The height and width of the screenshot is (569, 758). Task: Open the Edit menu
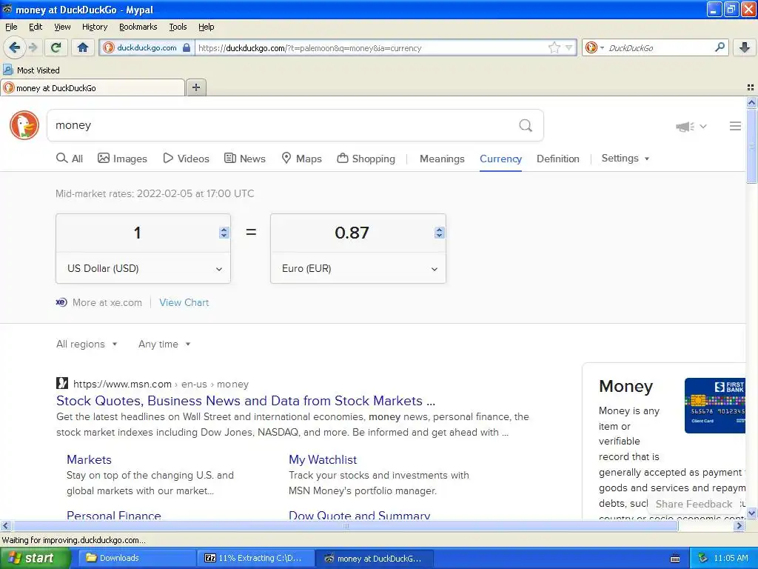pos(36,27)
